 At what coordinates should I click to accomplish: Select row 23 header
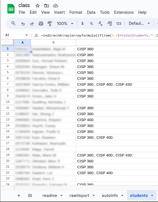pos(8,179)
